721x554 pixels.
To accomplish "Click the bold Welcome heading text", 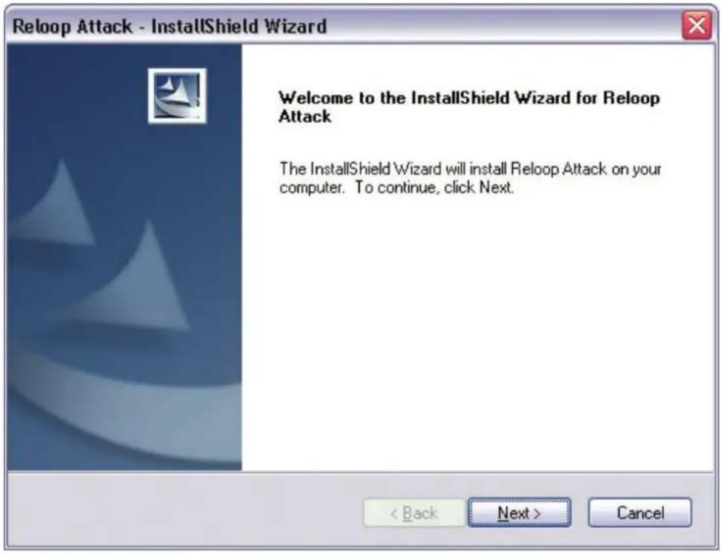I will (x=469, y=107).
